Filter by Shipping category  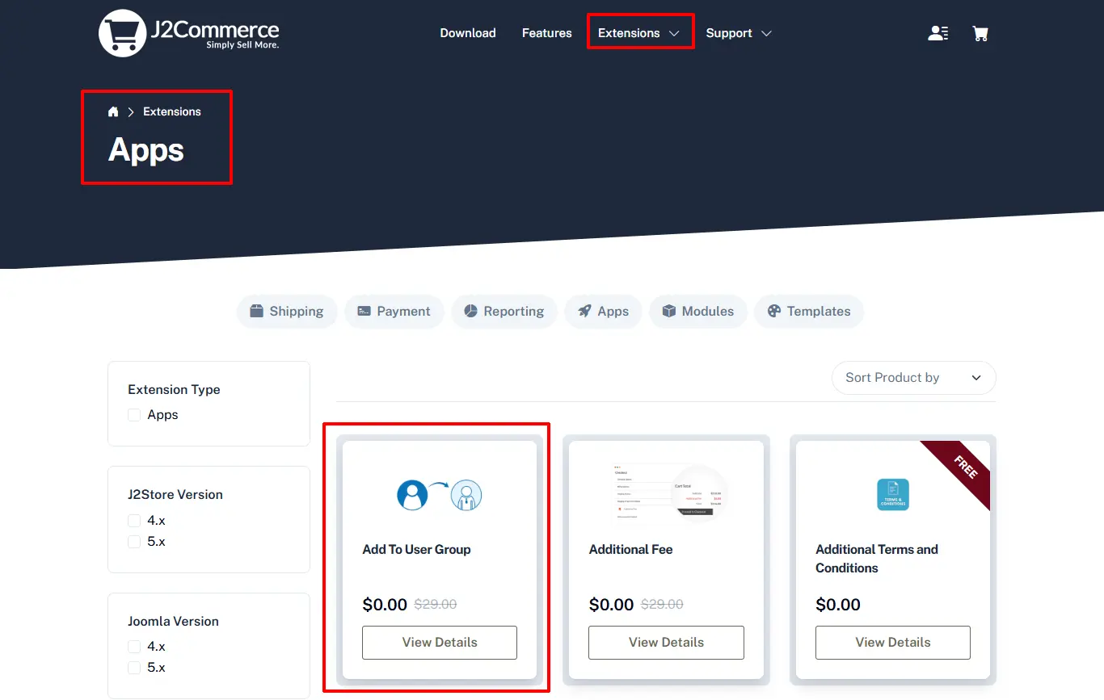(287, 311)
